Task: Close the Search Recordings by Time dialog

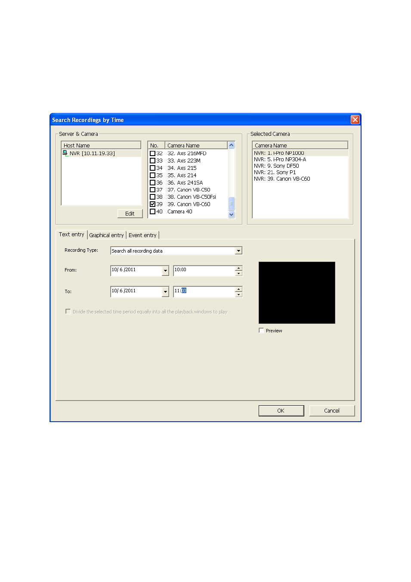Action: (355, 120)
